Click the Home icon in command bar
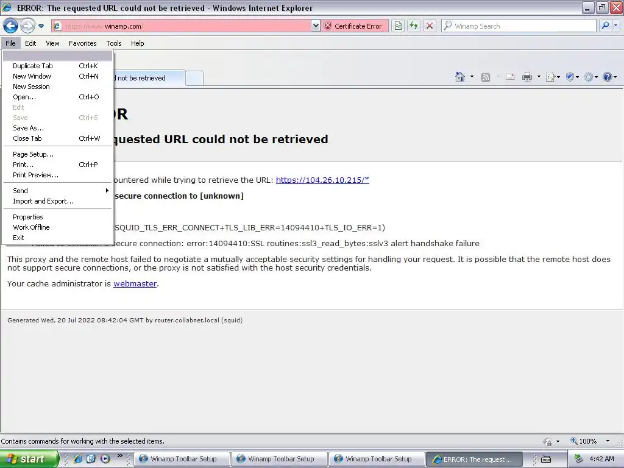This screenshot has width=624, height=468. click(459, 77)
